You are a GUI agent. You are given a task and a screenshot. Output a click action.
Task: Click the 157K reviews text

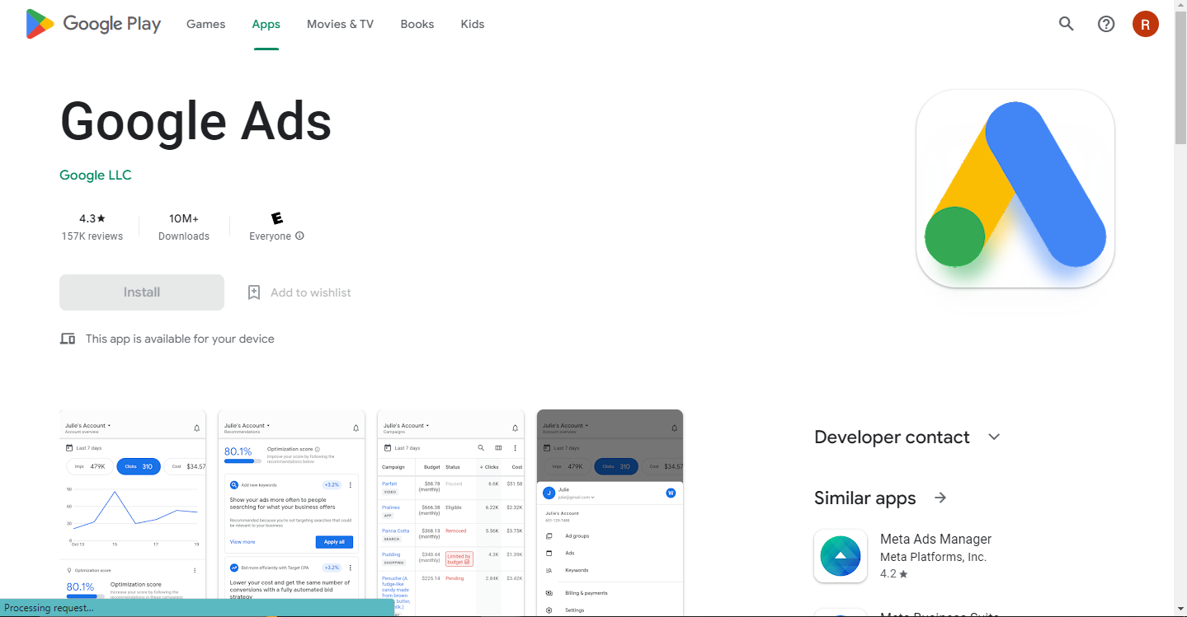coord(92,236)
